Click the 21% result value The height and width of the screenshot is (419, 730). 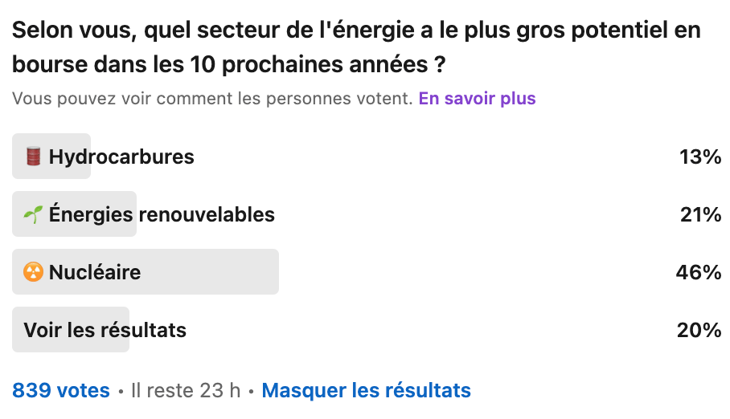[701, 214]
